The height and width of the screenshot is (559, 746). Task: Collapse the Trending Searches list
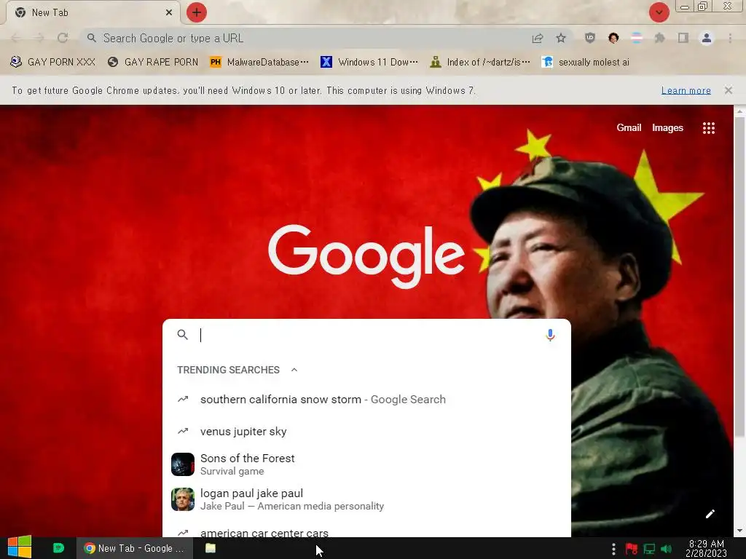pos(294,370)
